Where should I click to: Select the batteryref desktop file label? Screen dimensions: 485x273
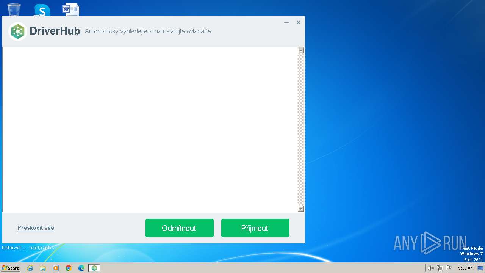[x=14, y=248]
